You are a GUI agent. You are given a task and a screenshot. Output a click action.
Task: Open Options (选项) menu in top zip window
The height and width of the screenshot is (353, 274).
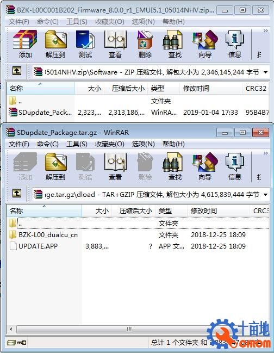pos(144,22)
